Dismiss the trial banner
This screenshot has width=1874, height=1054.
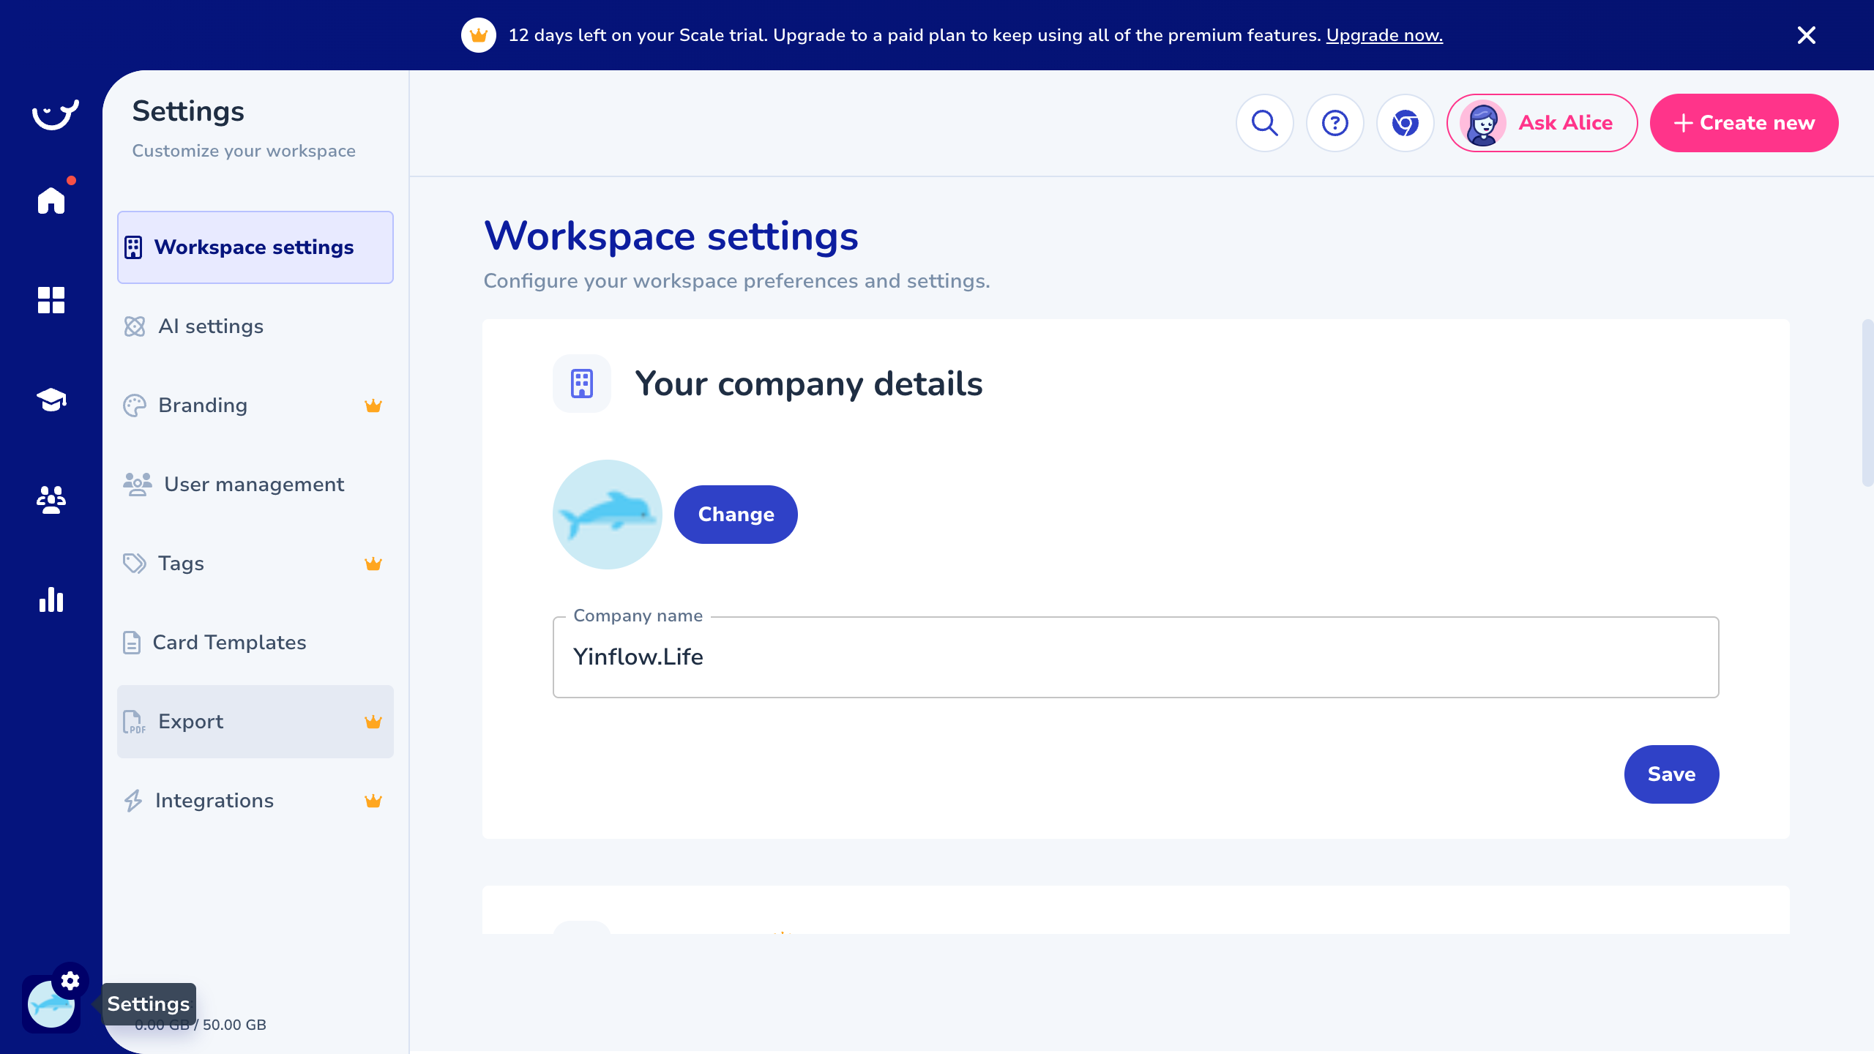coord(1806,35)
